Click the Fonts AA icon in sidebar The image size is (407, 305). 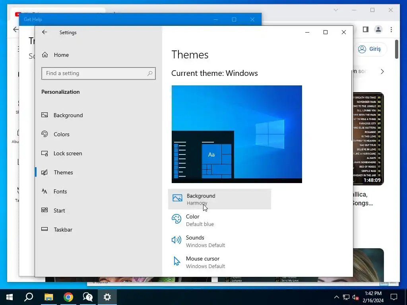click(45, 191)
